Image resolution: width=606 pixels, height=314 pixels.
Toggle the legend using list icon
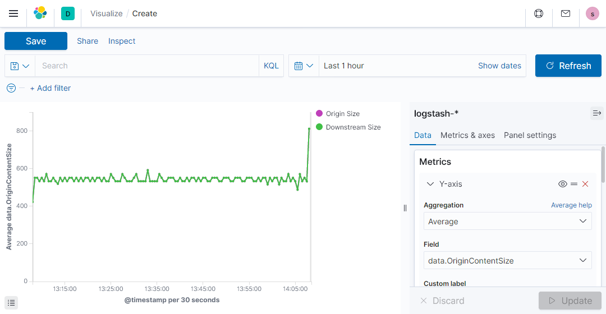click(11, 303)
